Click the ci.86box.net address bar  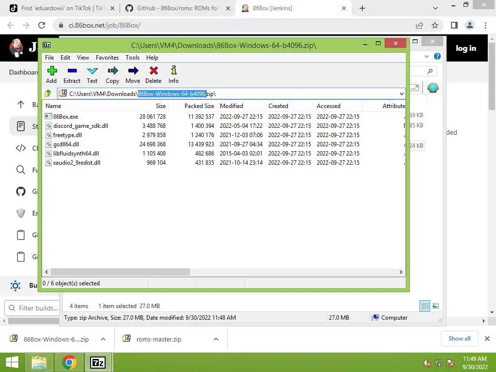[234, 25]
